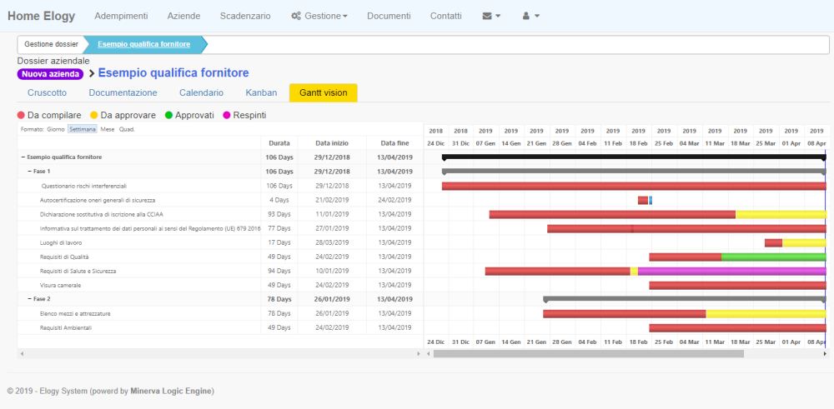Click the 26/01/2019 start date of Fase 2
The height and width of the screenshot is (409, 834).
332,299
